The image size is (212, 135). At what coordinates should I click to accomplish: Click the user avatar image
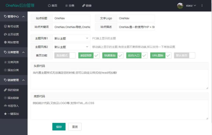coord(180,6)
